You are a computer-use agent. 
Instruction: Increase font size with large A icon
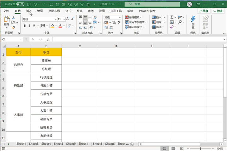68,19
